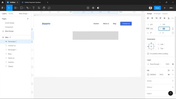Enable Fix position when scrolling
176x99 pixels.
[148, 54]
